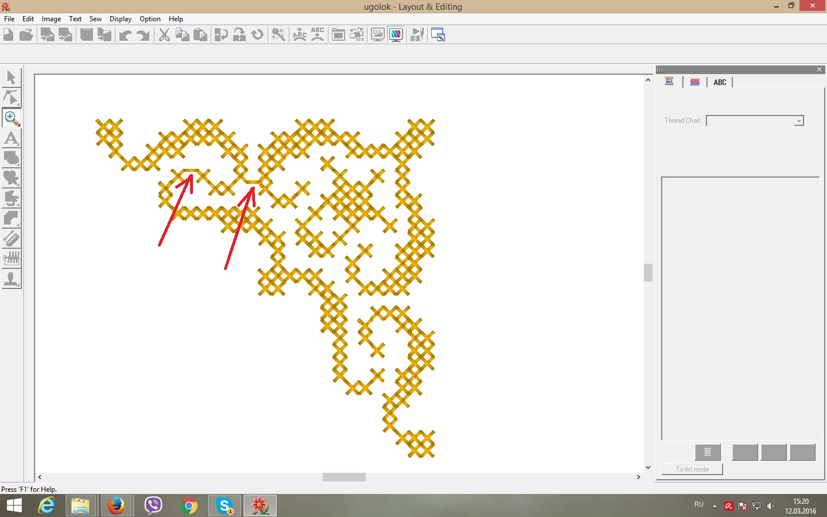The height and width of the screenshot is (517, 827).
Task: Open the Display menu
Action: coord(121,19)
